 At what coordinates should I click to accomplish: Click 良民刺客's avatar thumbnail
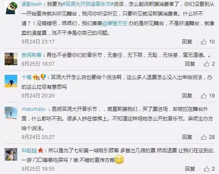[11, 59]
